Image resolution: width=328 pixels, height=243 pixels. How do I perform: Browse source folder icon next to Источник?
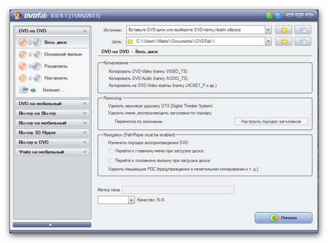pos(284,30)
